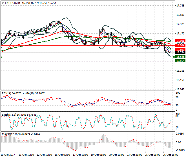Select the MACD 0.00 zero-level label

178,142
